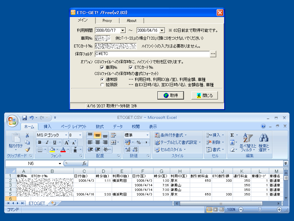The width and height of the screenshot is (294, 221).
Task: Open the MS Pゴシック font dropdown
Action: pyautogui.click(x=66, y=135)
